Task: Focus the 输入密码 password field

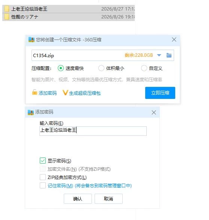Action: [93, 131]
